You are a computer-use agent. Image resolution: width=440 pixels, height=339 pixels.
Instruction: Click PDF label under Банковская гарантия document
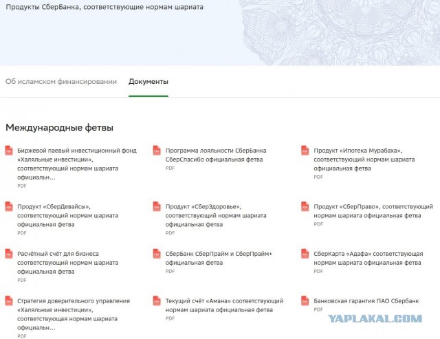pos(318,309)
